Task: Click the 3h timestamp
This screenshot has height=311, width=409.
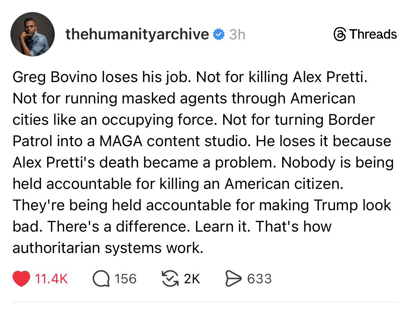Action: coord(237,34)
